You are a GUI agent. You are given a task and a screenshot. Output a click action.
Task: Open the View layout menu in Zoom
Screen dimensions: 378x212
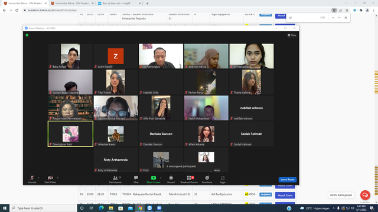292,35
